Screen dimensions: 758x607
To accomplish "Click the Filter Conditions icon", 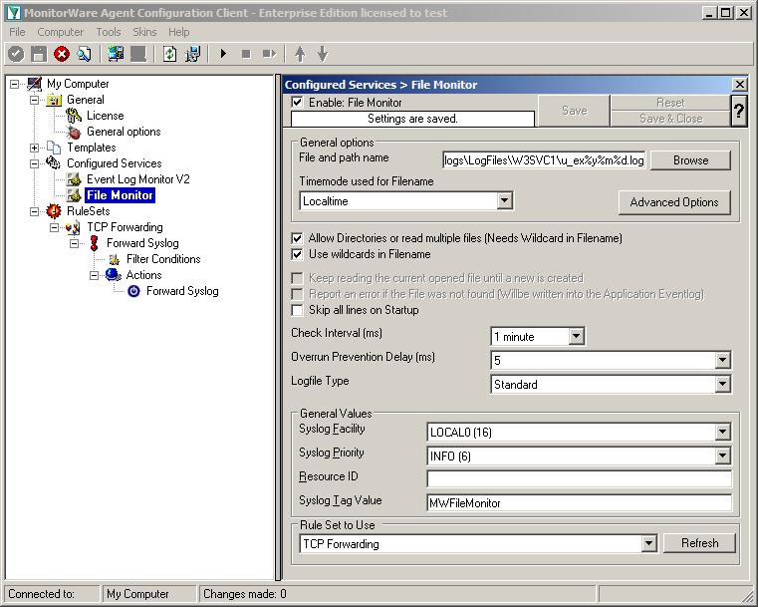I will pos(115,260).
